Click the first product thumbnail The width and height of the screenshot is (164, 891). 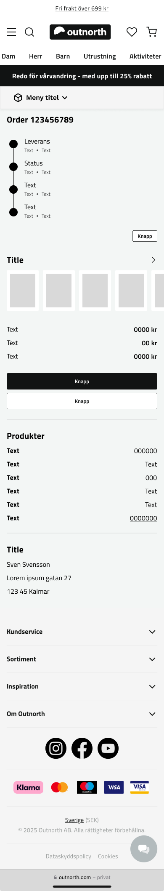pyautogui.click(x=23, y=291)
